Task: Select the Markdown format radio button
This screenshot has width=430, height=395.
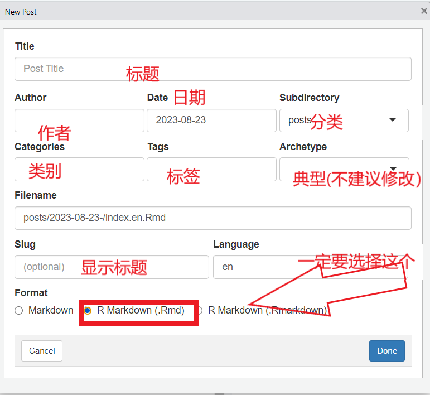Action: click(19, 311)
